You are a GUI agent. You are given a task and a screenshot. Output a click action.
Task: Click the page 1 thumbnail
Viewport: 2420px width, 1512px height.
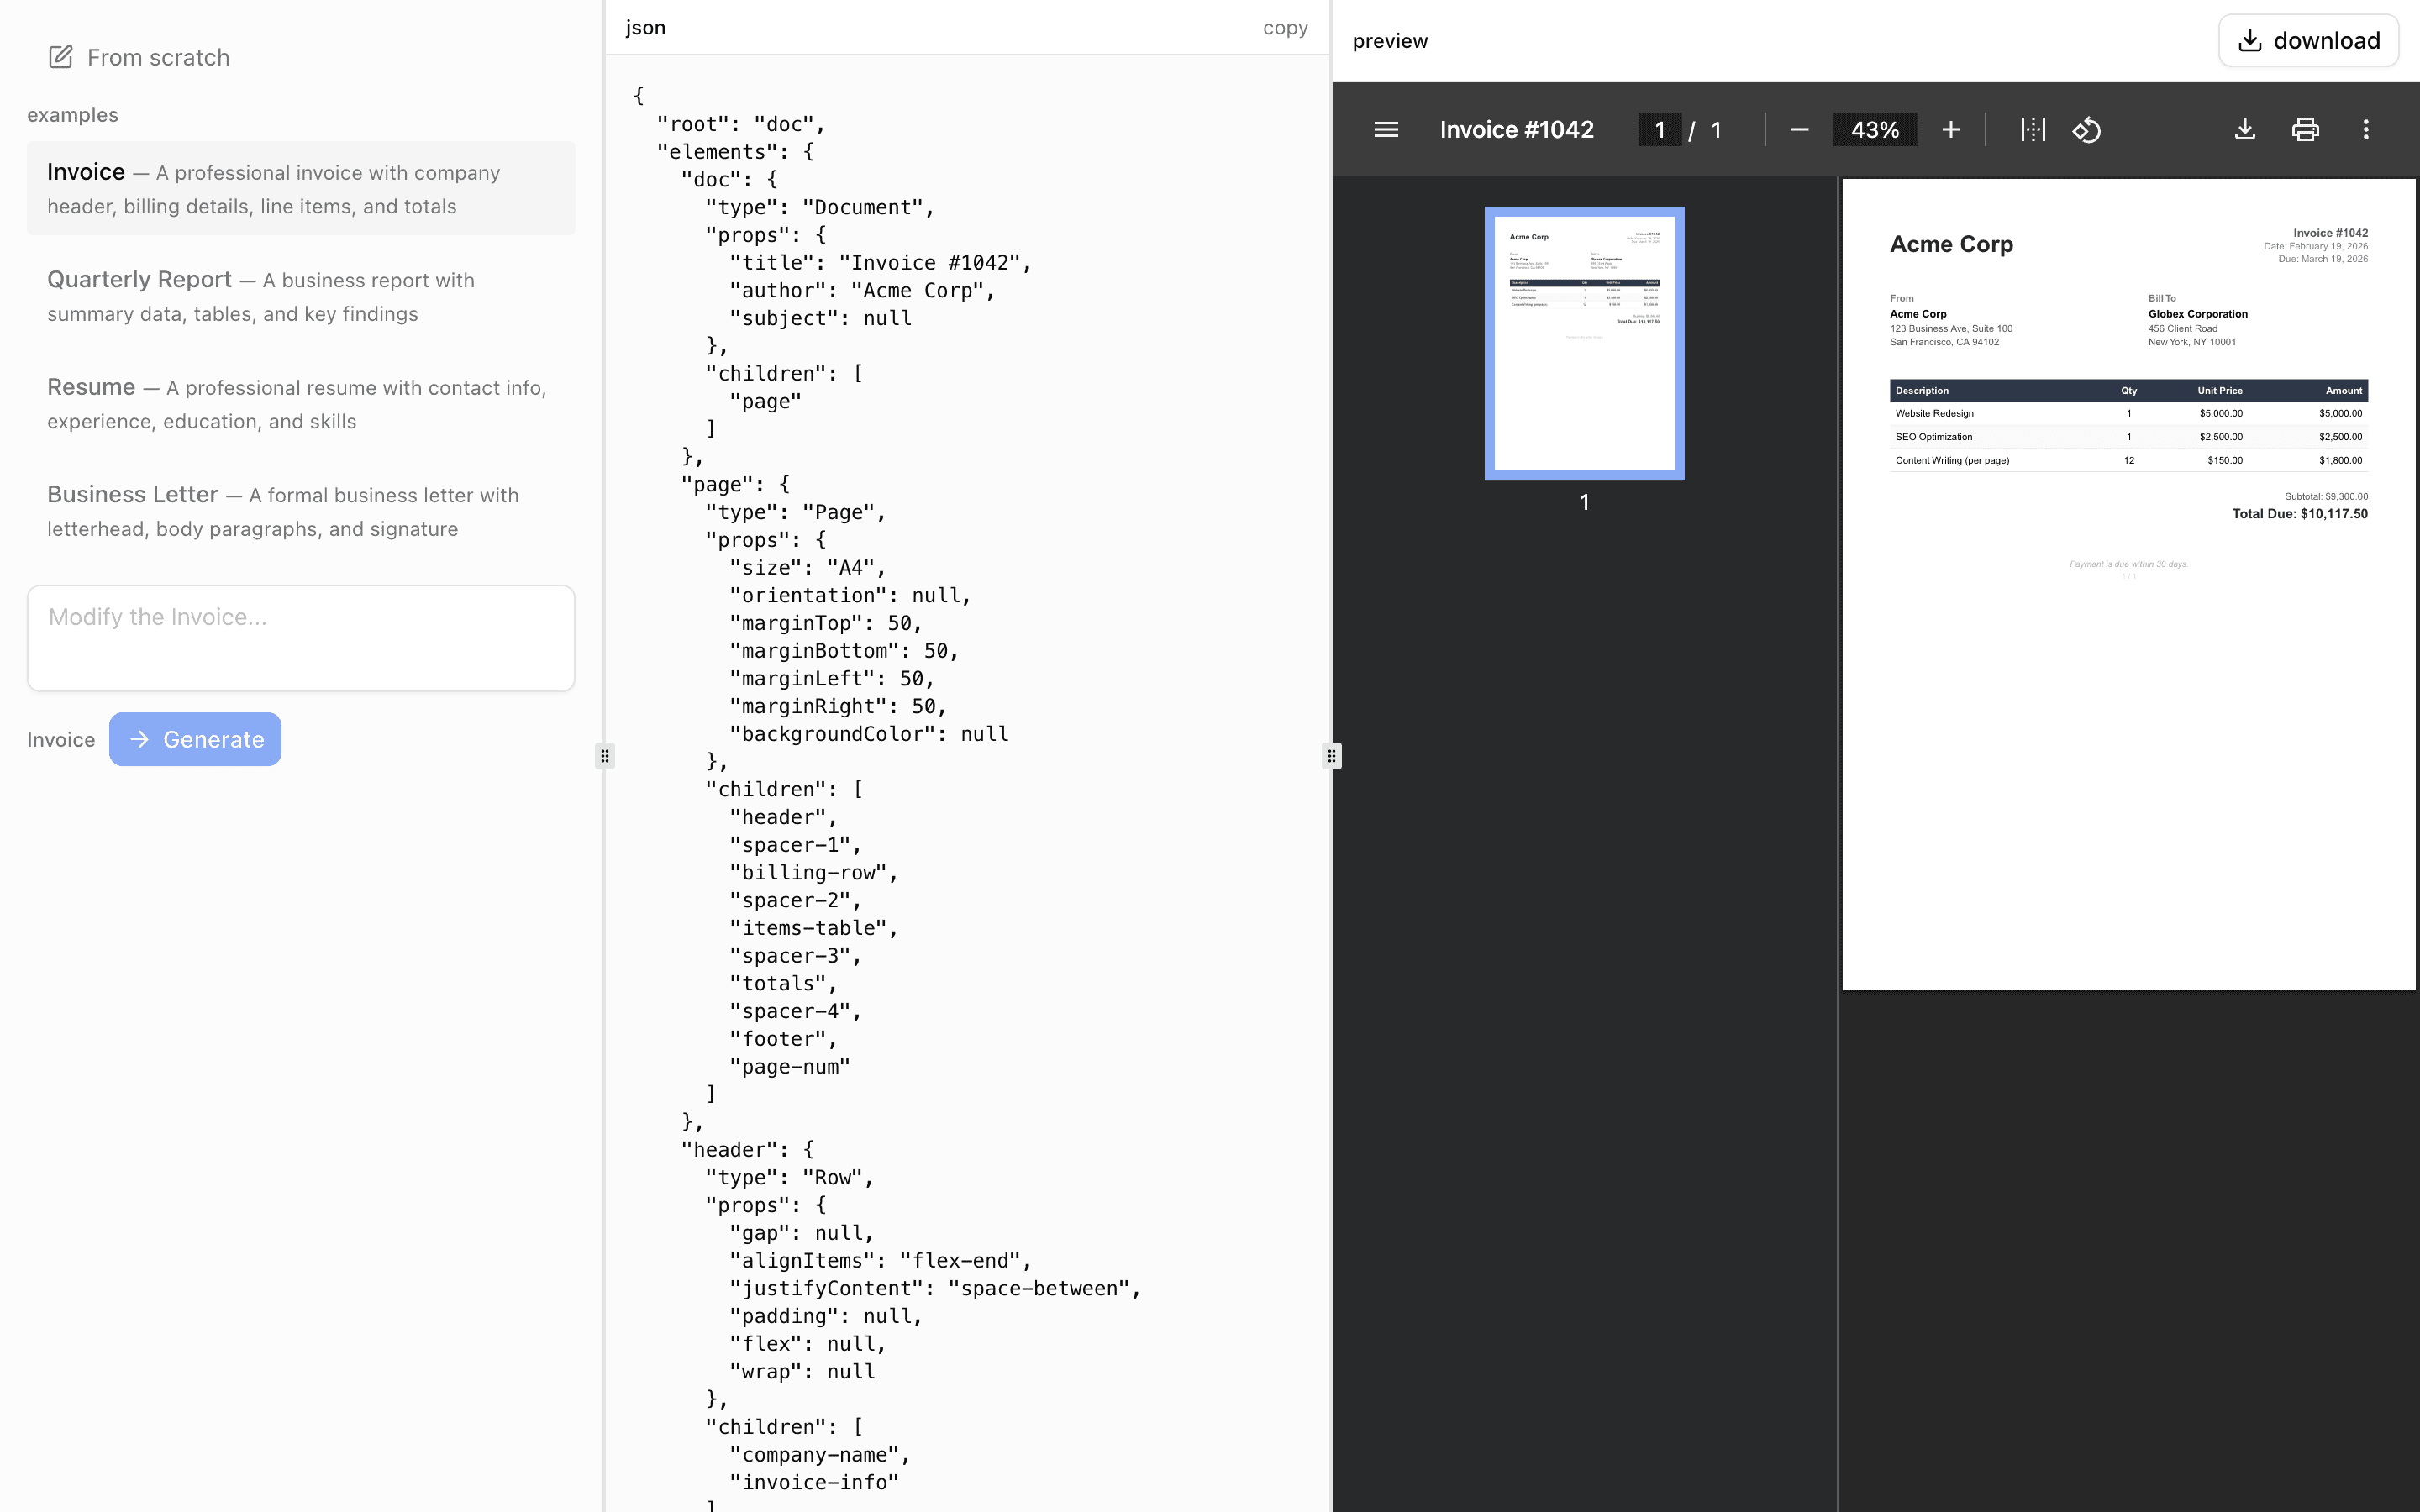pos(1585,343)
